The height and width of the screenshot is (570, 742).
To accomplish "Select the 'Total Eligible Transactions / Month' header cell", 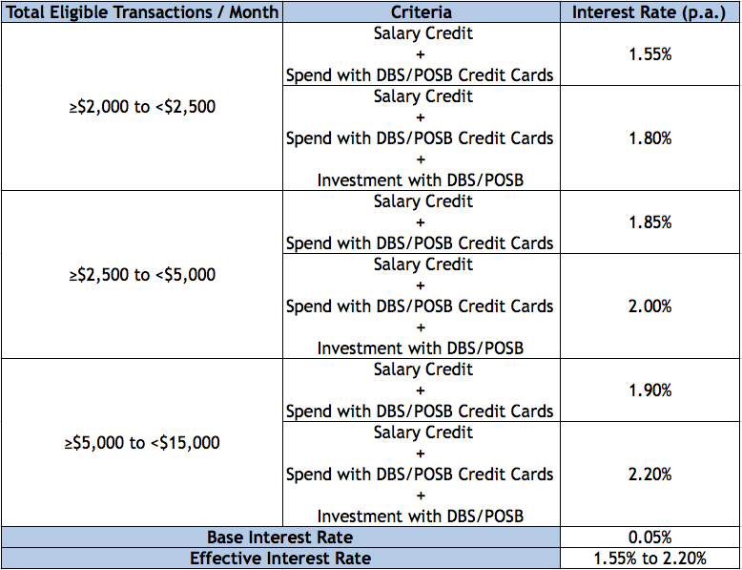I will (142, 11).
